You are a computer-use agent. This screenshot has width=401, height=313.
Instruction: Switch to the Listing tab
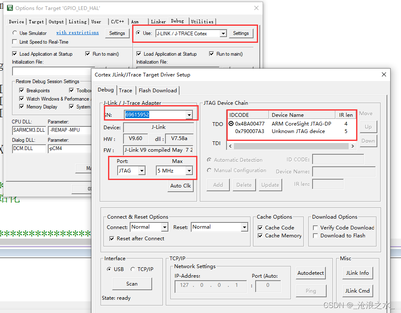pyautogui.click(x=77, y=22)
